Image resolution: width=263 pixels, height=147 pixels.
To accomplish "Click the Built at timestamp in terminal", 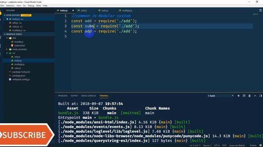I will (90, 104).
